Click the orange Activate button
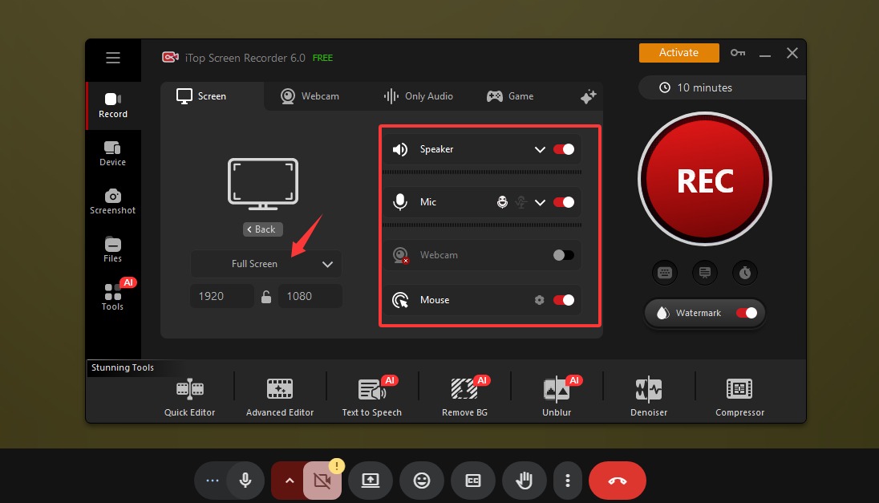Image resolution: width=879 pixels, height=503 pixels. pos(678,53)
